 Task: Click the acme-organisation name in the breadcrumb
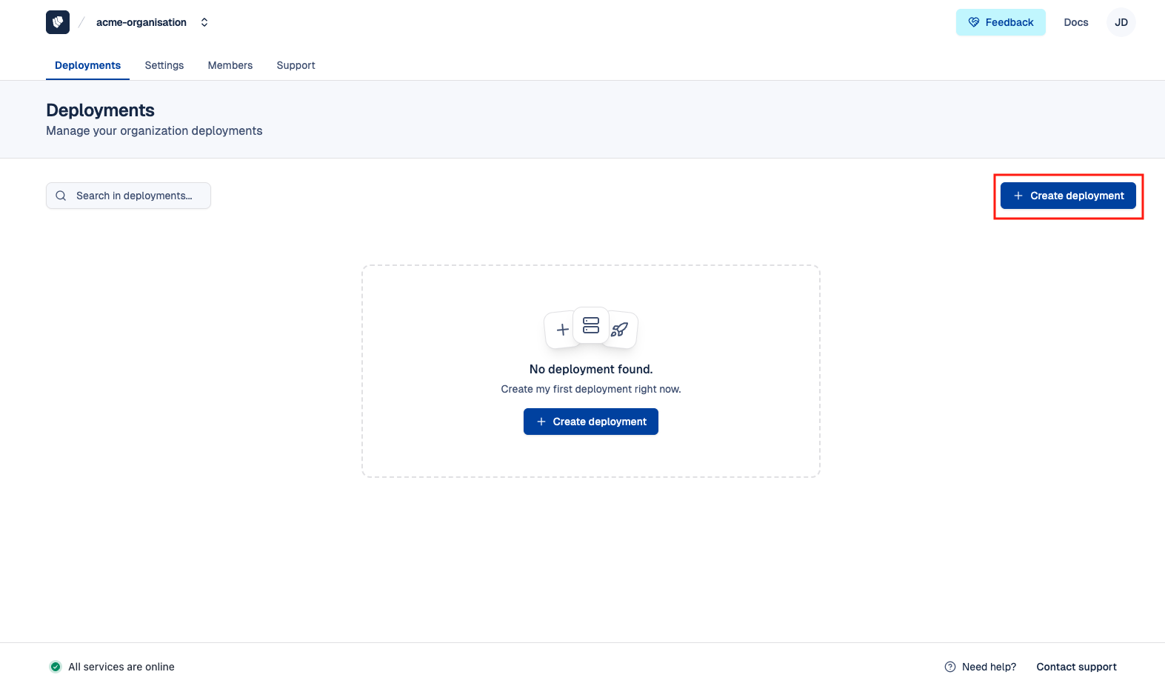[141, 22]
